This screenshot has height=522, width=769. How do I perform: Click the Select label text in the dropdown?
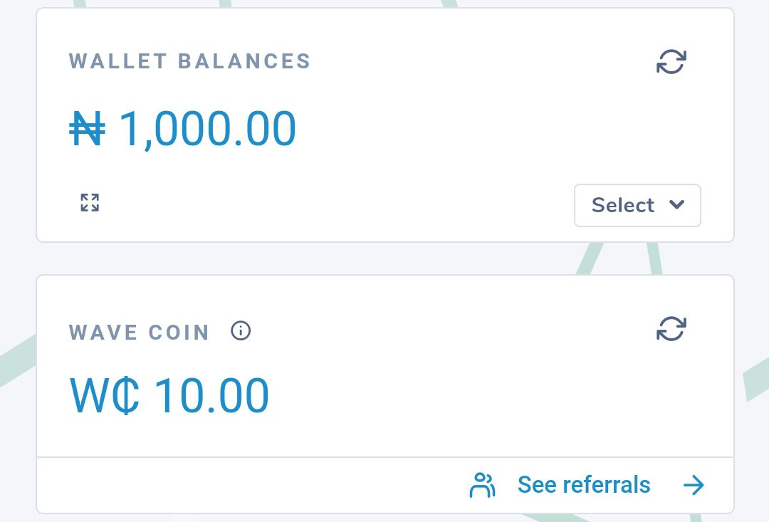[622, 205]
